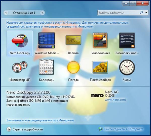Click the Календарь label text
Screen dimensions: 151x136
tap(47, 80)
